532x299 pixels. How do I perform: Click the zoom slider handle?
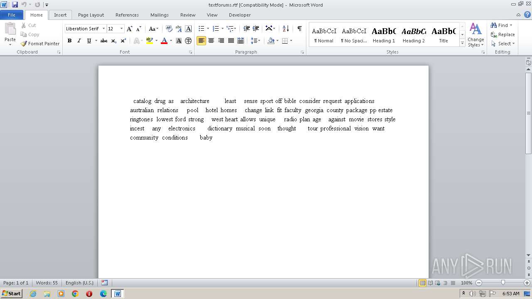coord(503,283)
